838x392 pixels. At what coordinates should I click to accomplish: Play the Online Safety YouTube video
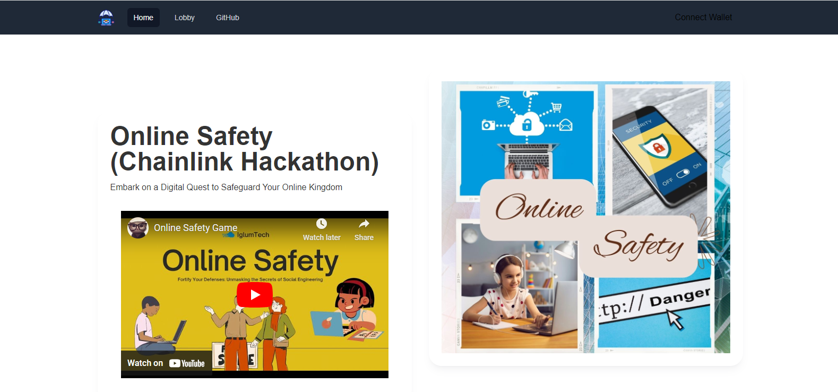pyautogui.click(x=255, y=295)
